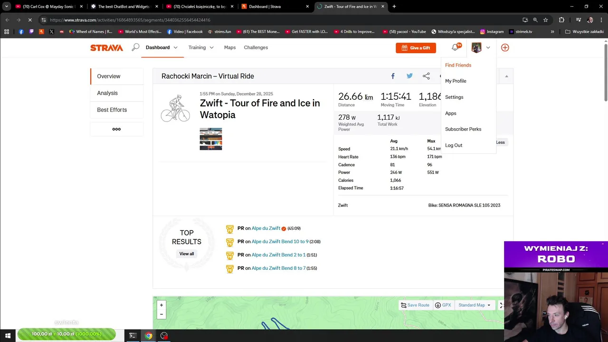Click the browser address bar
The image size is (608, 342).
point(280,20)
